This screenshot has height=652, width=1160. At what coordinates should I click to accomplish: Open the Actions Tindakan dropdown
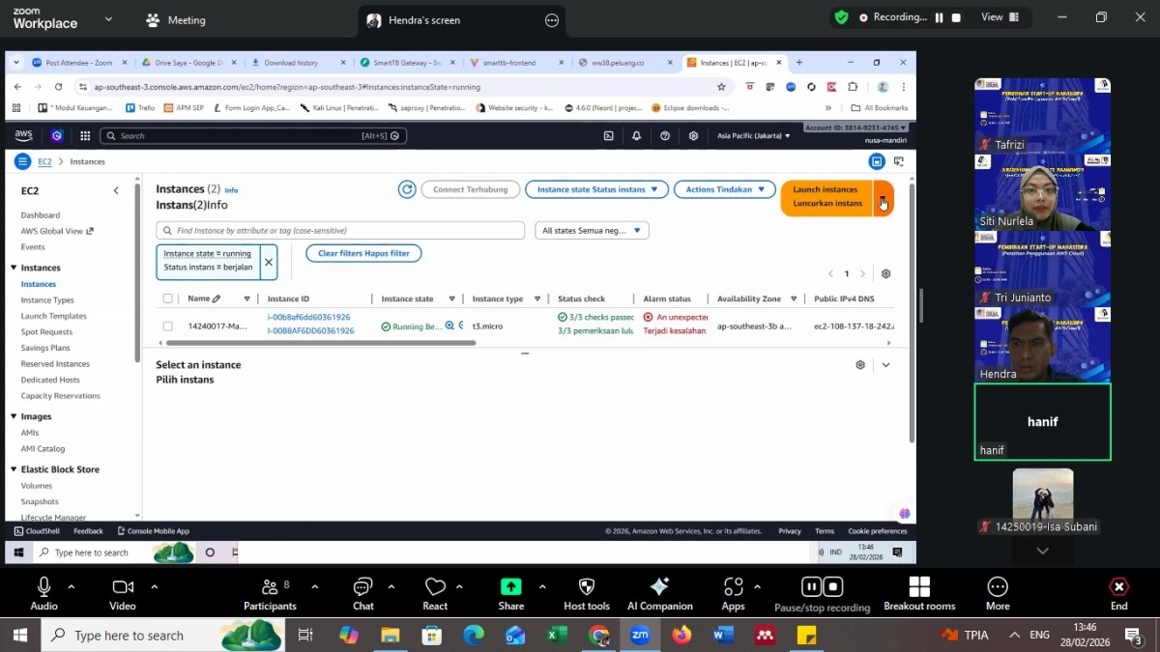pos(724,189)
